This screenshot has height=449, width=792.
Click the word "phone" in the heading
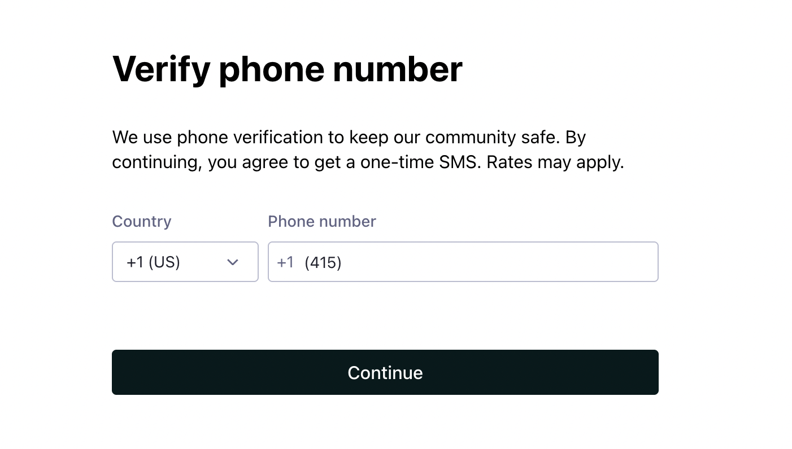(x=271, y=69)
